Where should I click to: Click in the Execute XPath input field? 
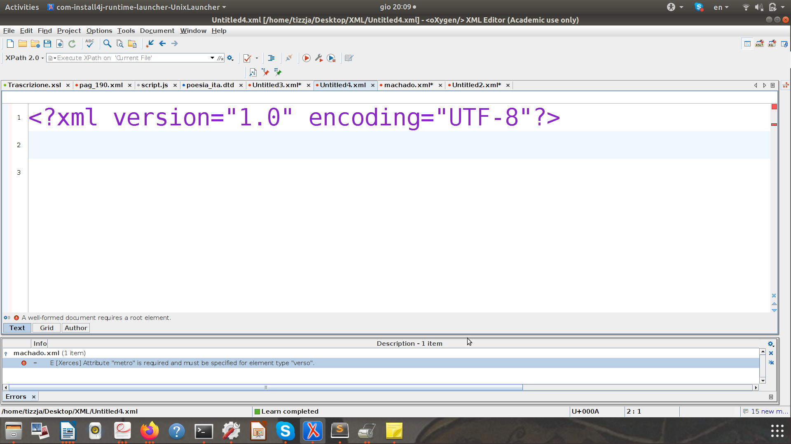pyautogui.click(x=132, y=58)
